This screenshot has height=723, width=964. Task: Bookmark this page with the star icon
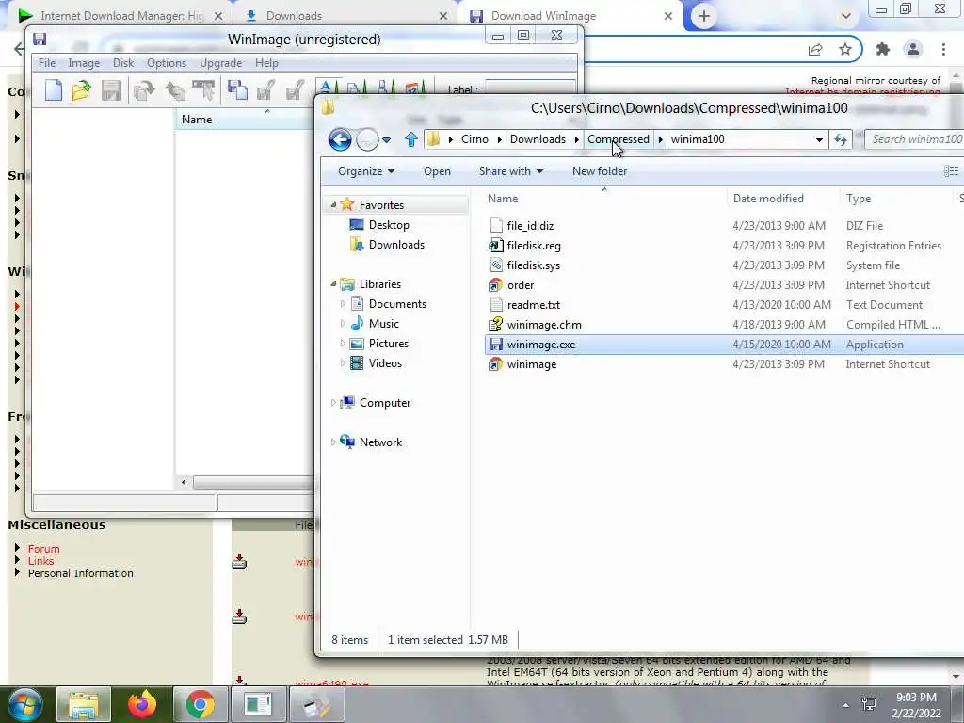[x=845, y=49]
